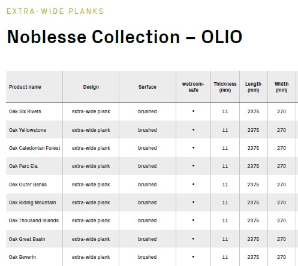Choose the Oak Great Basin product
This screenshot has width=298, height=266.
[x=27, y=239]
